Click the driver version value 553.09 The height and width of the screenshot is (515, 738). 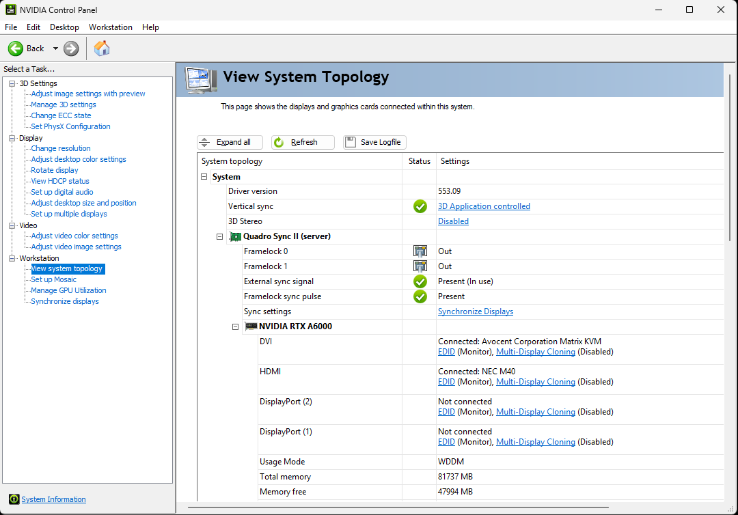[x=450, y=191]
